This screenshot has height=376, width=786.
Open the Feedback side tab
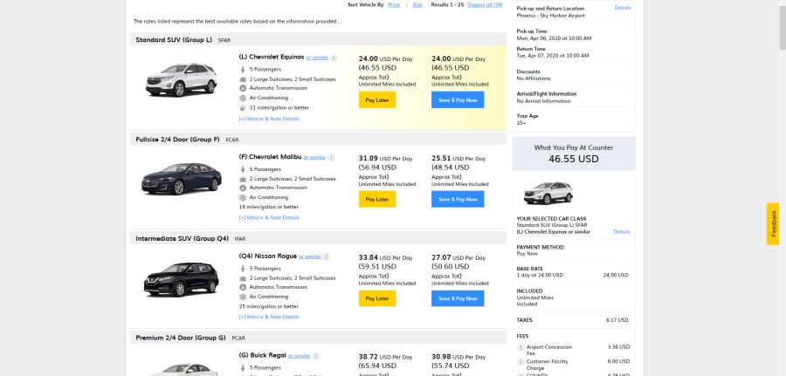click(x=773, y=224)
